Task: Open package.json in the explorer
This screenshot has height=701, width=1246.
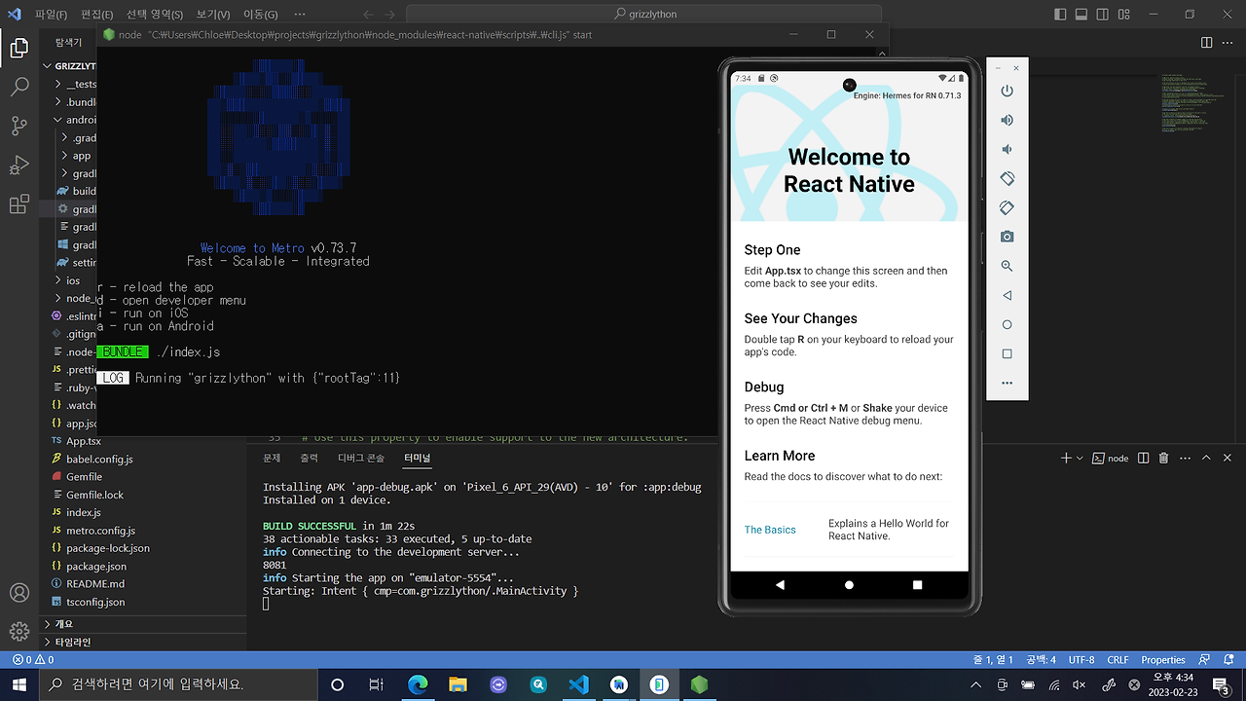Action: [x=96, y=566]
